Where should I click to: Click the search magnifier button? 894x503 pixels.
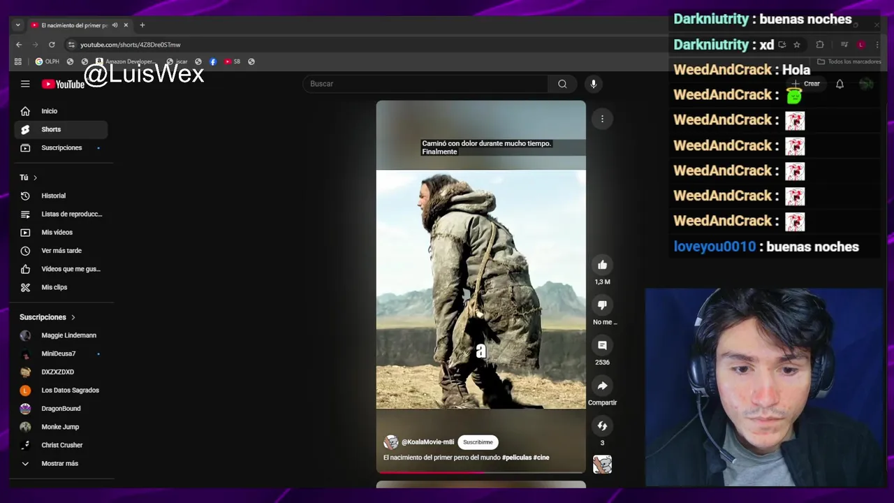tap(562, 84)
